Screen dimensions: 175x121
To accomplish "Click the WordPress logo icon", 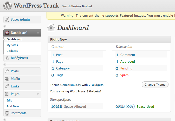I will point(8,6).
